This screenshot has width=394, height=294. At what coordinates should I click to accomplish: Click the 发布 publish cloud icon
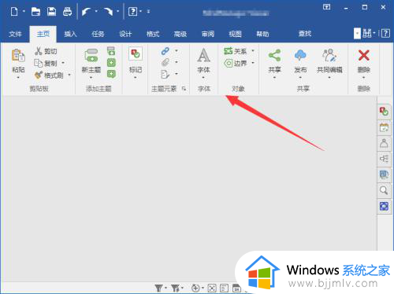(x=300, y=55)
